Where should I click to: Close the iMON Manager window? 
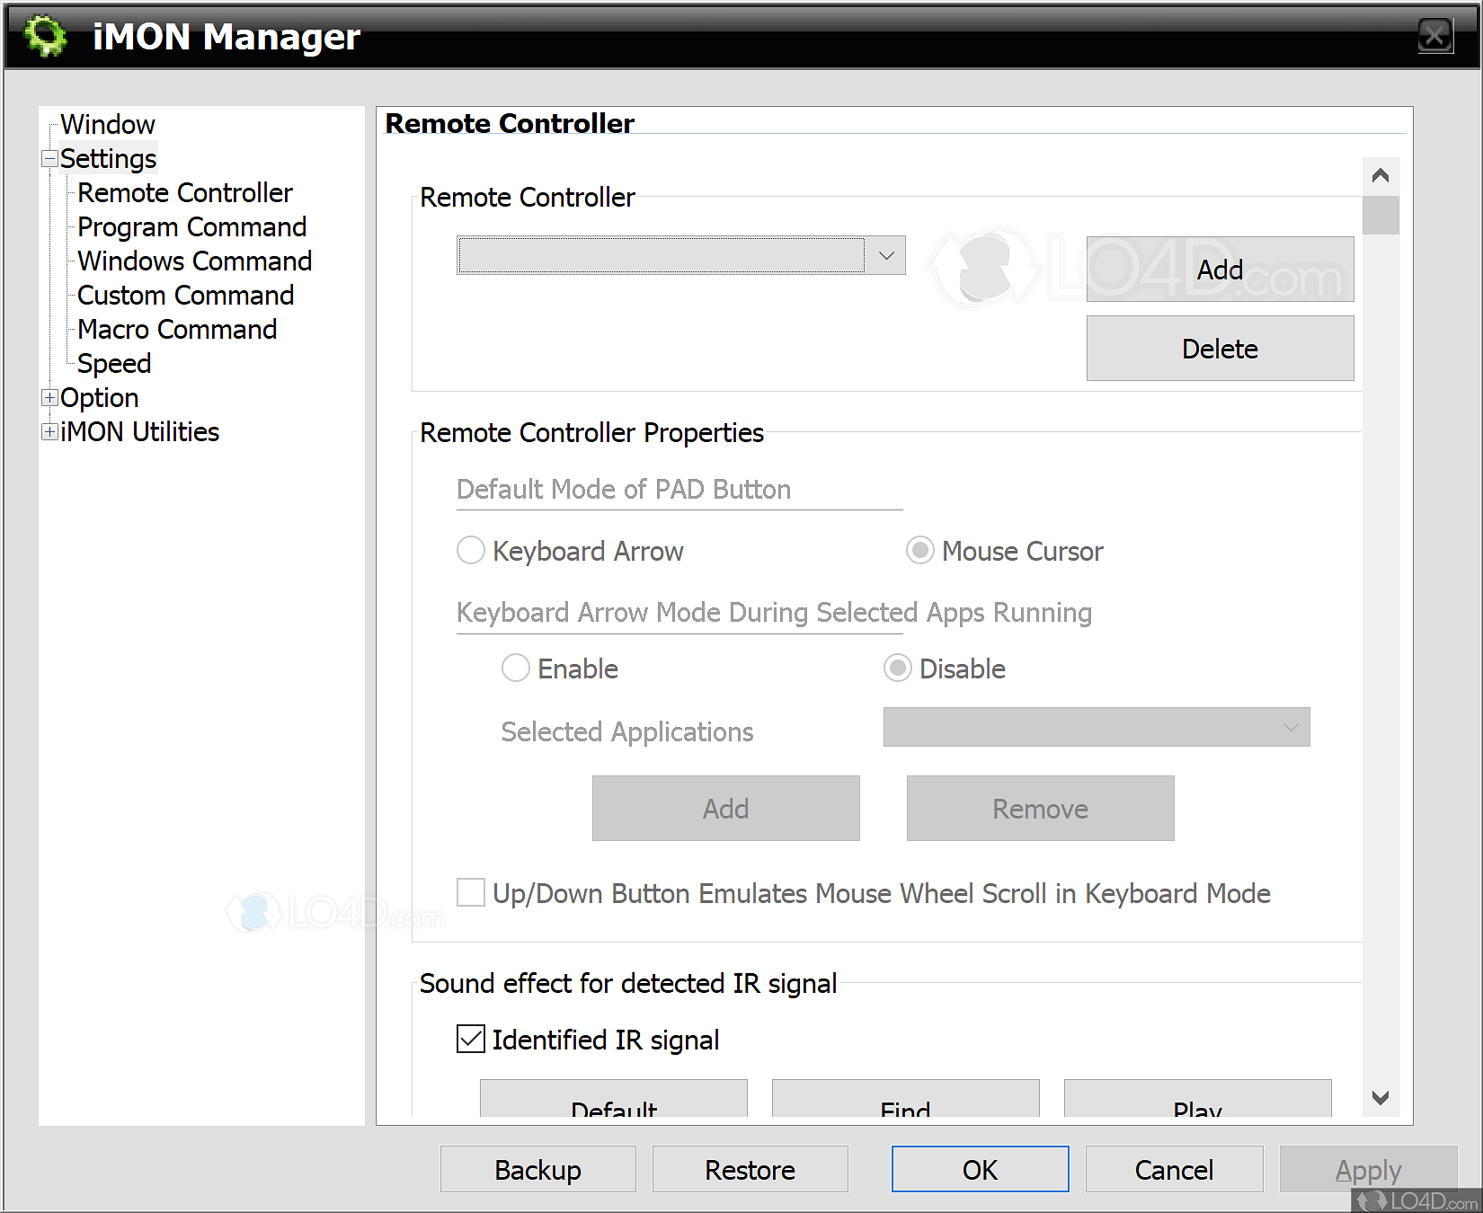tap(1434, 36)
